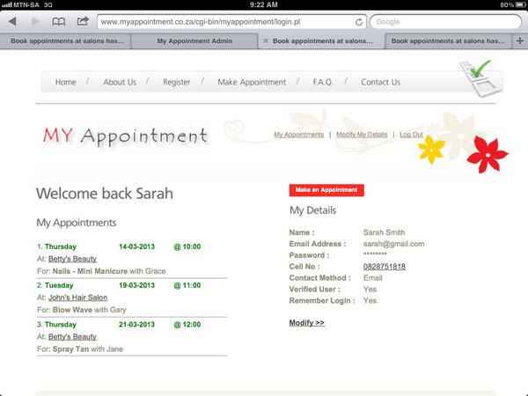Switch to last Book appointments tab
This screenshot has width=528, height=396.
coord(448,40)
